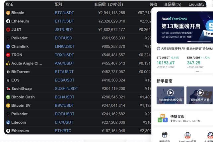Click the BitTorrent coin icon
This screenshot has width=213, height=142.
[8, 72]
